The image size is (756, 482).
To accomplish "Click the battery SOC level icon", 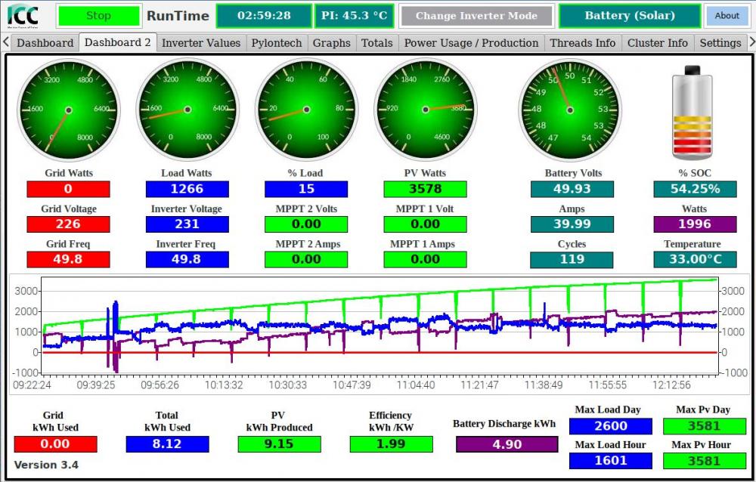I will click(692, 113).
